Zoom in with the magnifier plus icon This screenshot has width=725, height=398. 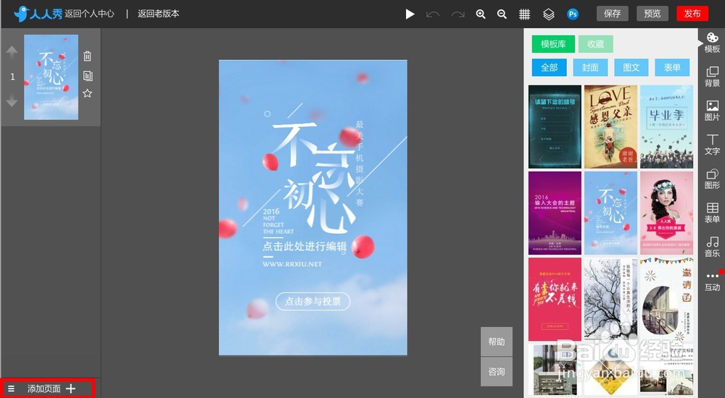click(x=481, y=14)
